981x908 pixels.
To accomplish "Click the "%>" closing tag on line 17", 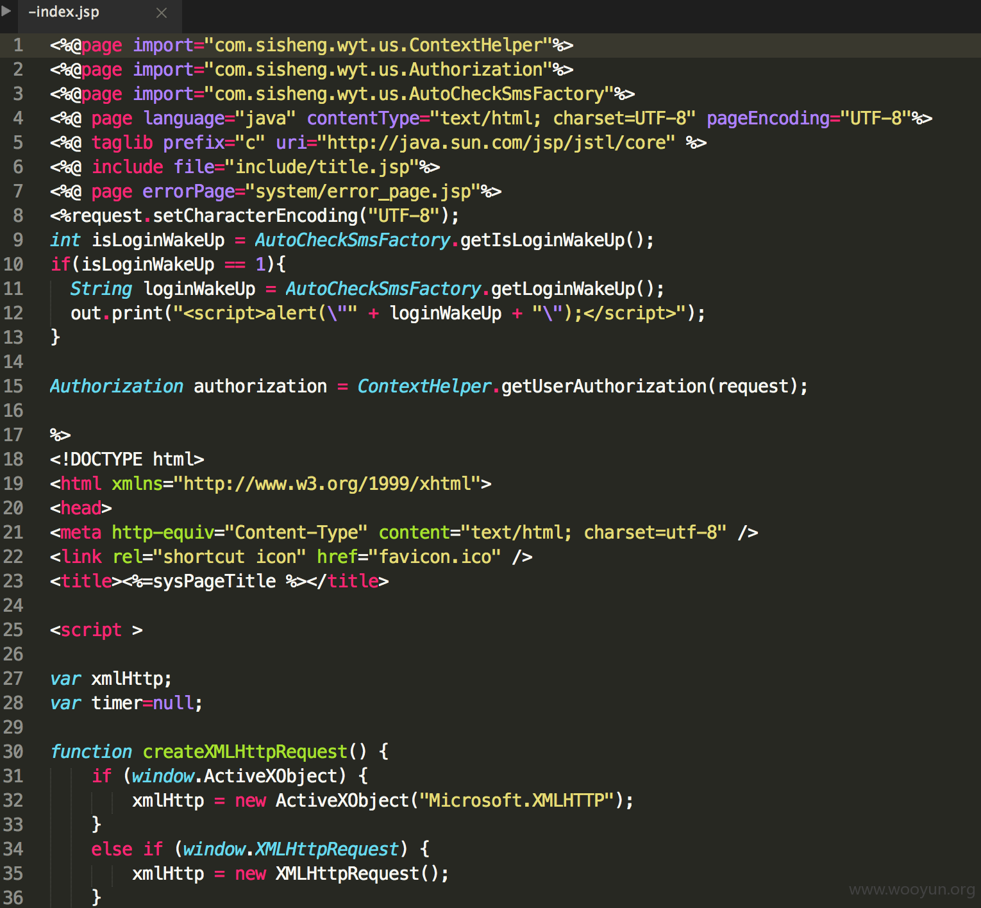I will [x=60, y=435].
